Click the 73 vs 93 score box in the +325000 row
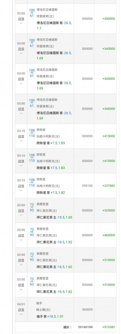 32,207
